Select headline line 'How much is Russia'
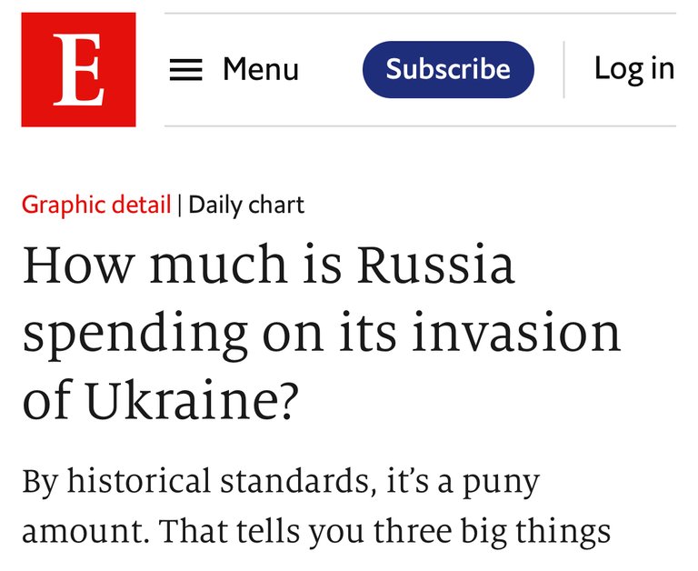Image resolution: width=698 pixels, height=571 pixels. coord(269,265)
